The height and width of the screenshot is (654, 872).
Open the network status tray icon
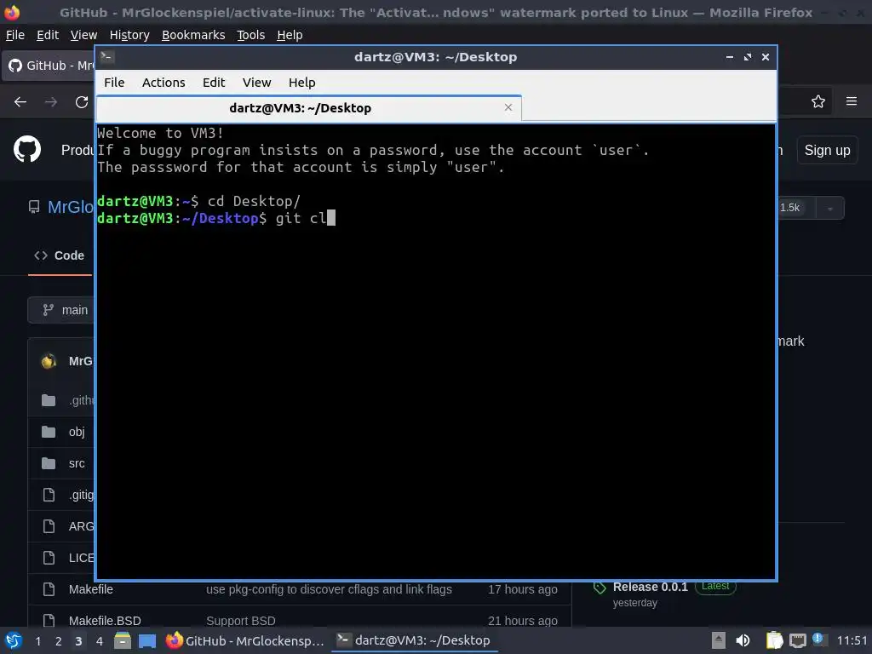(x=797, y=640)
